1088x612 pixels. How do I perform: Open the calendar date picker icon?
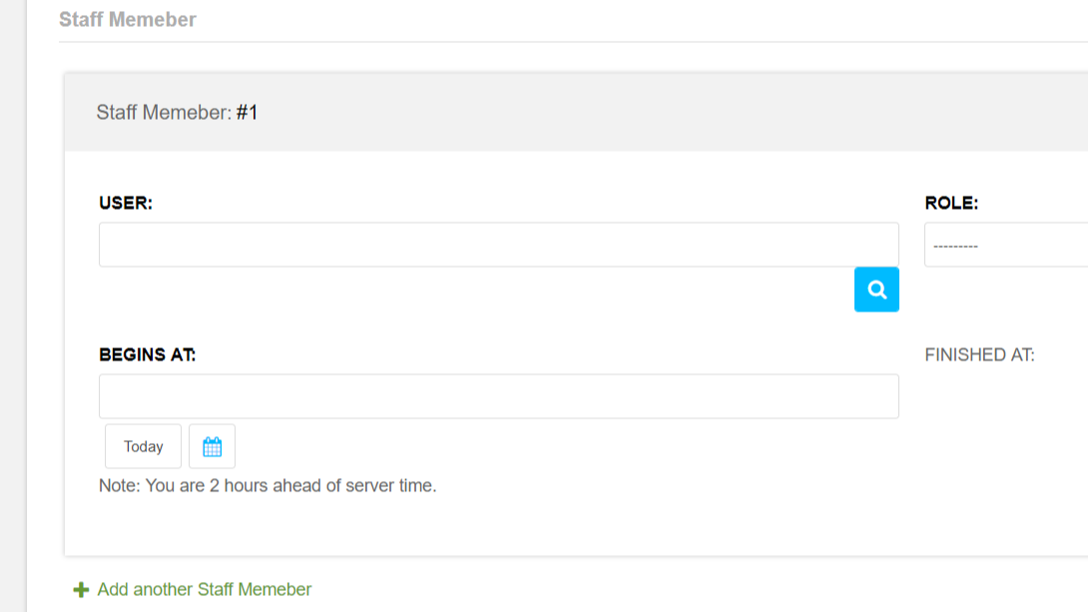coord(212,446)
